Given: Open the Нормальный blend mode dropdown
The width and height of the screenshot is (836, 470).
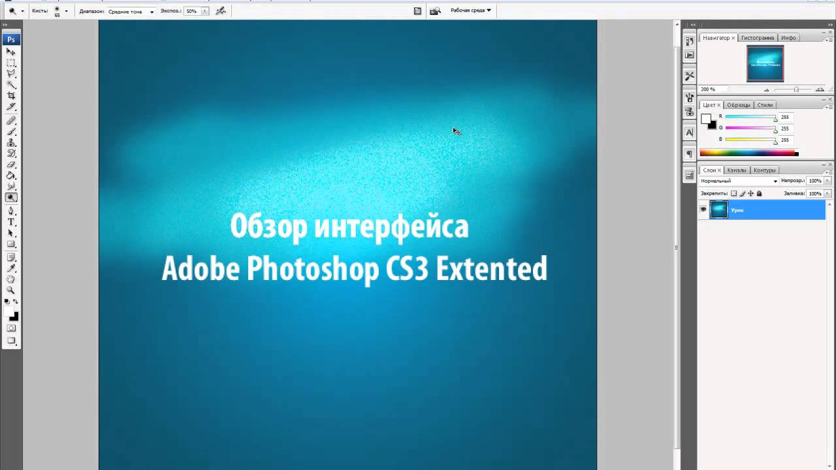Looking at the screenshot, I should click(x=739, y=181).
